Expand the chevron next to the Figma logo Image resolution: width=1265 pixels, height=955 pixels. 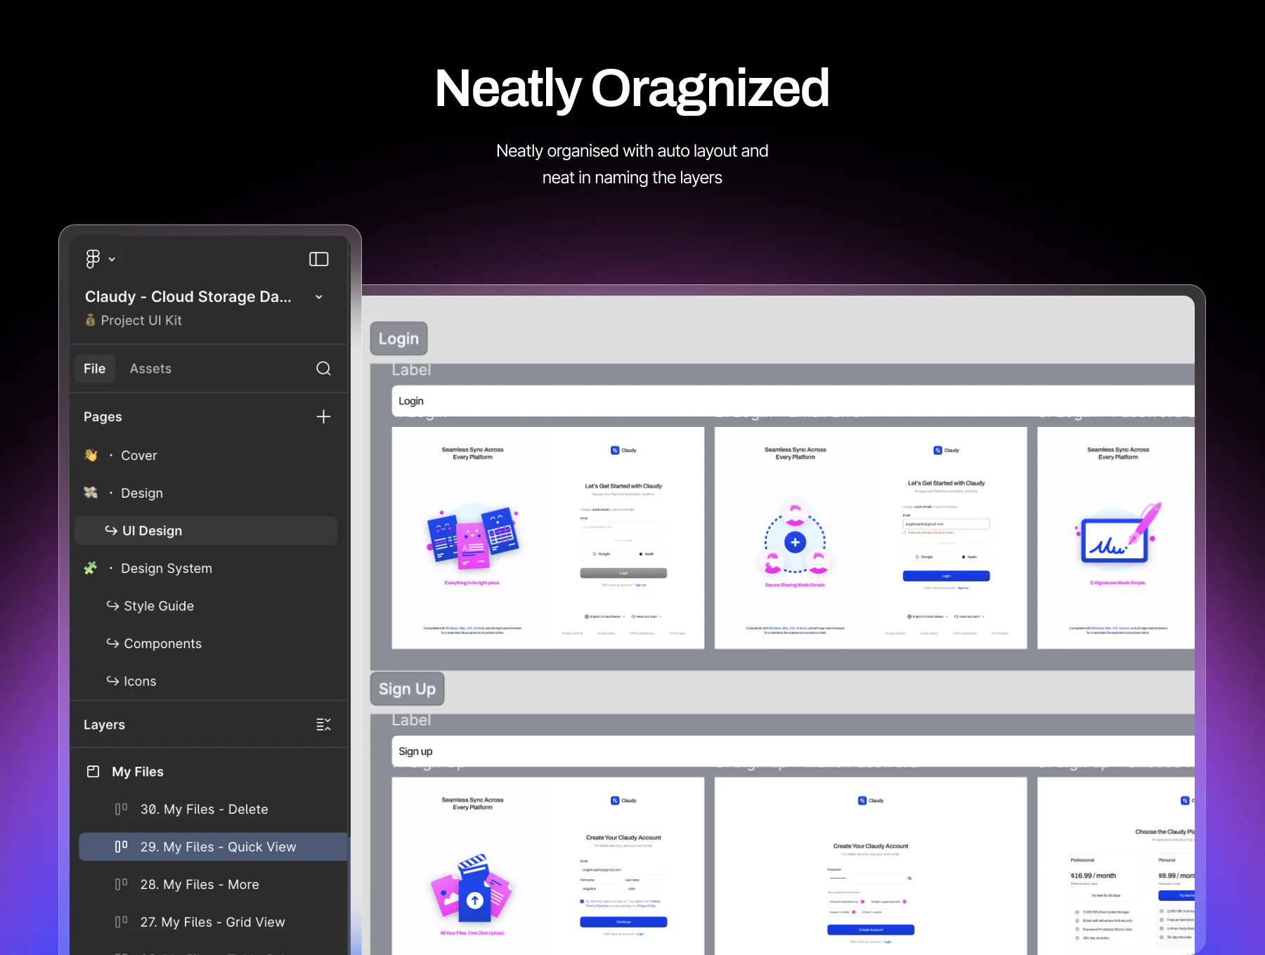(110, 258)
